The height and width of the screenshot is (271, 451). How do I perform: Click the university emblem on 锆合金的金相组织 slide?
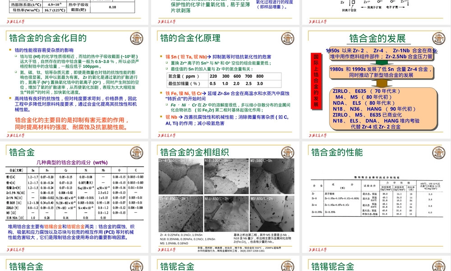[287, 153]
